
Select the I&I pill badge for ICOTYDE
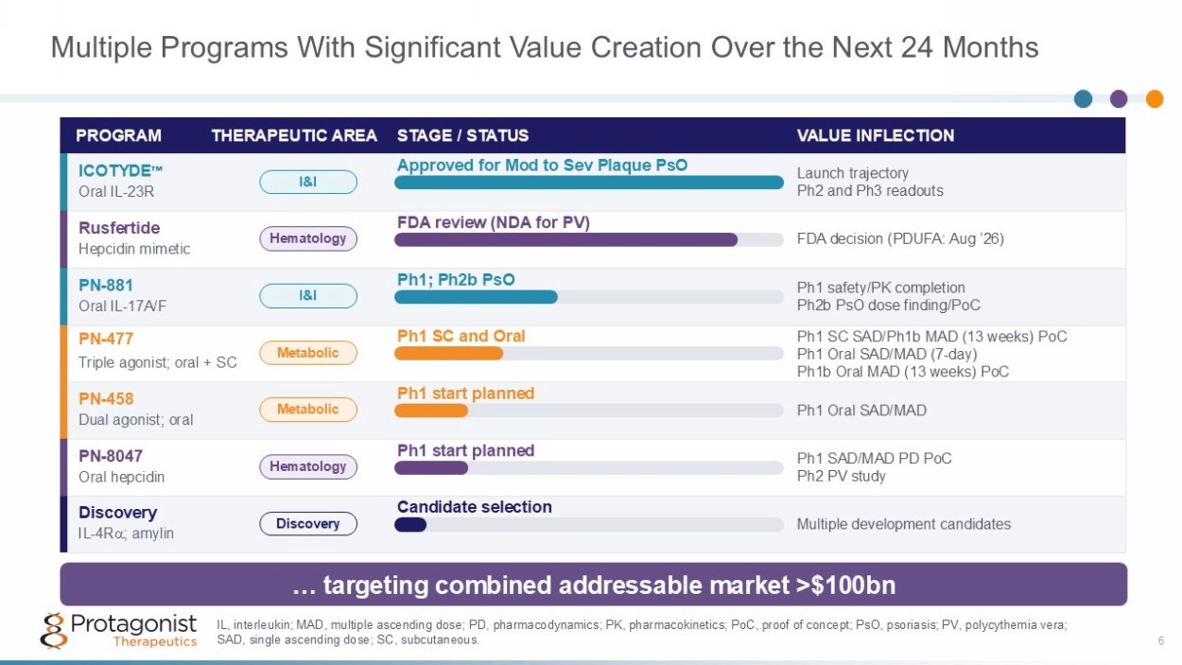click(308, 182)
